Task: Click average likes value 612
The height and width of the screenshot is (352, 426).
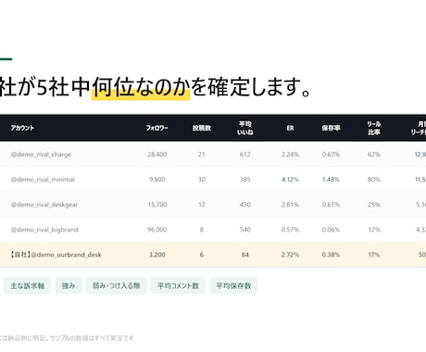Action: [x=245, y=155]
